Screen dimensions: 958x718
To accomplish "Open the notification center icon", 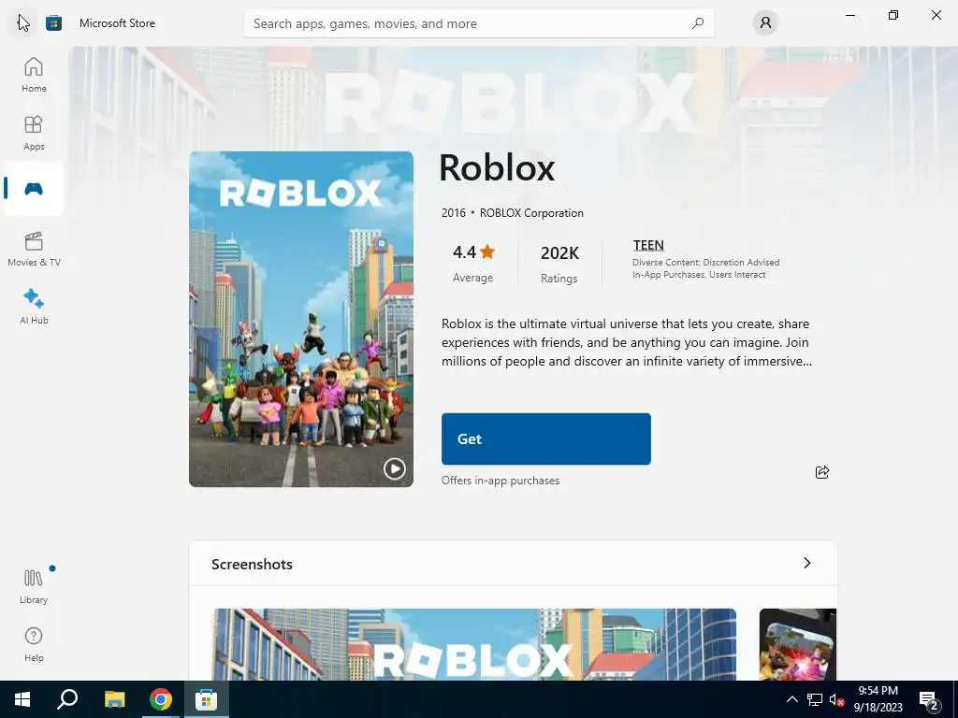I will (929, 700).
